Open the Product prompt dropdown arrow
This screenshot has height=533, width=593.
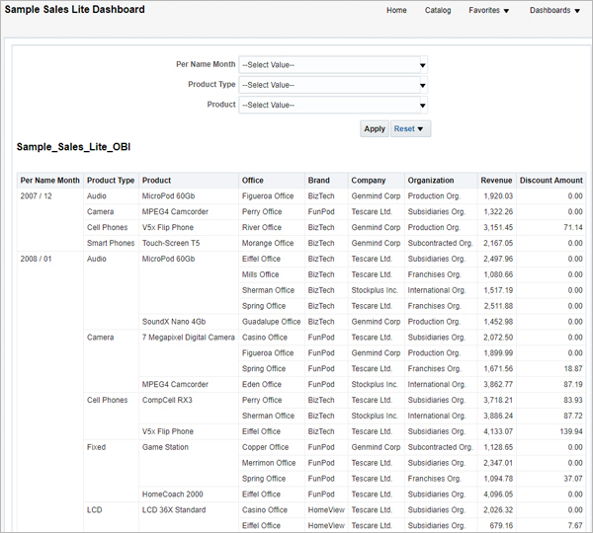coord(423,105)
